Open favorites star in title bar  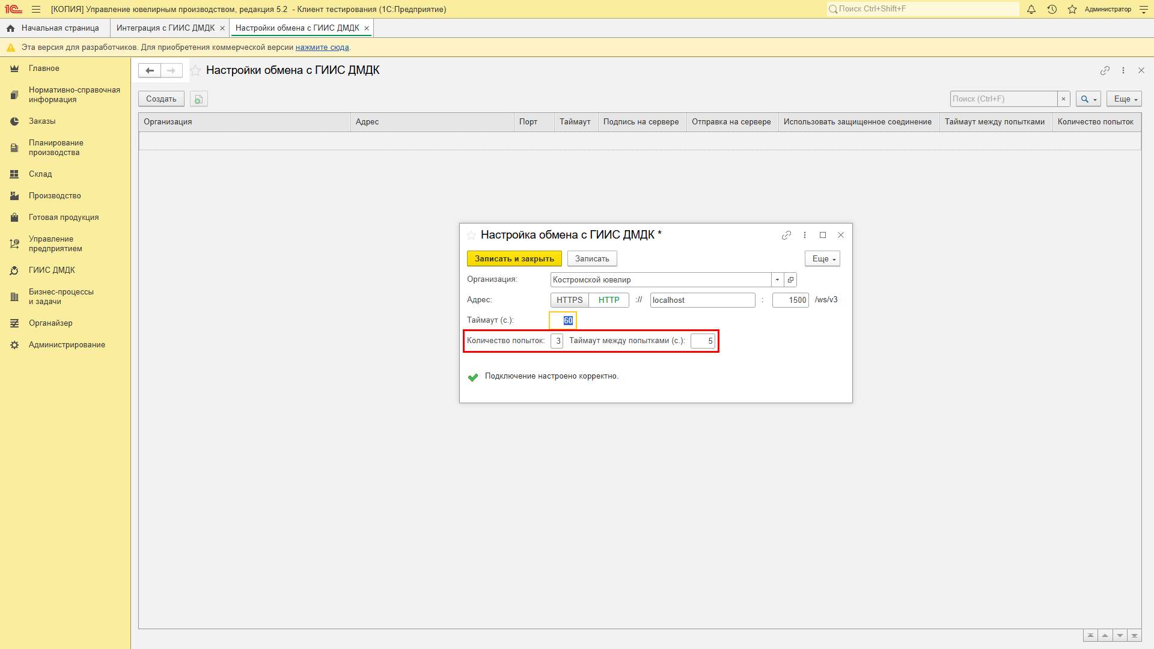click(1072, 9)
